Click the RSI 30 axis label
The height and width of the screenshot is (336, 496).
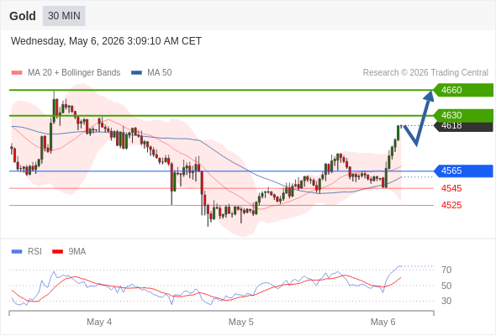(446, 301)
